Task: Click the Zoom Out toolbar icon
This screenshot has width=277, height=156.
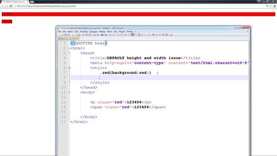Action: click(x=114, y=35)
